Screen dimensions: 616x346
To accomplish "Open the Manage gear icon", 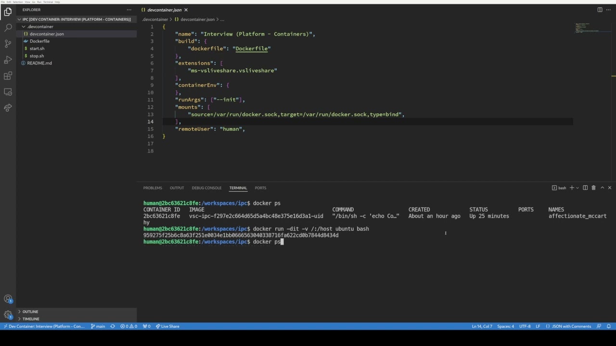I will click(x=8, y=315).
